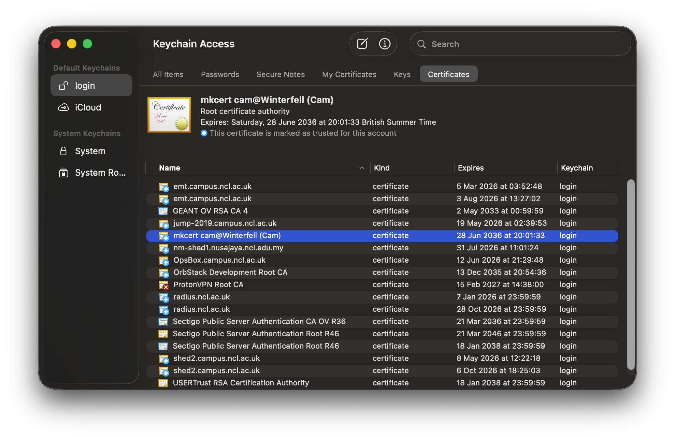Click the vertical scrollbar of certificate list
This screenshot has width=675, height=440.
631,275
